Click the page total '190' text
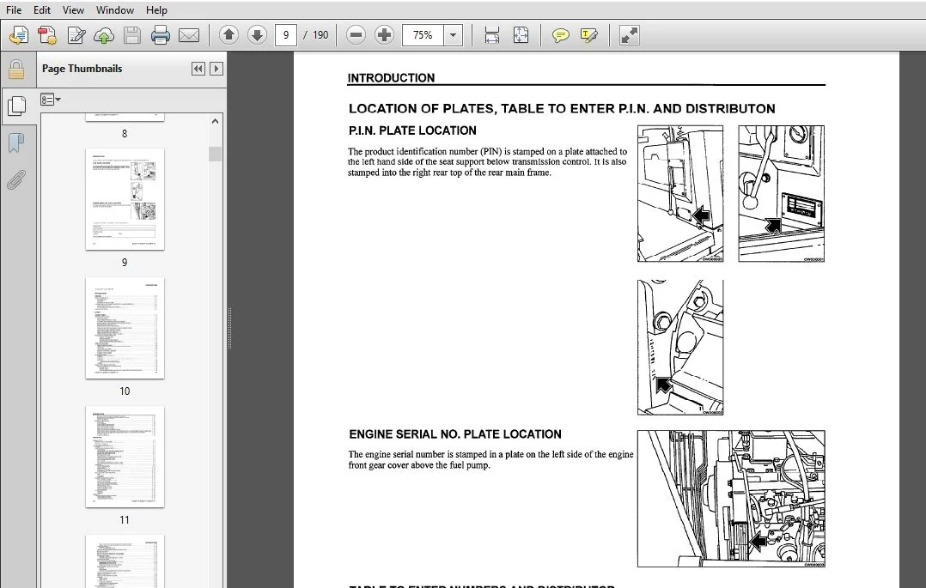 pos(320,35)
